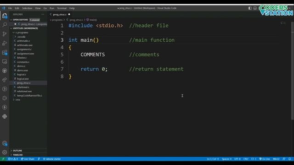Open the Edit menu

(x=17, y=8)
